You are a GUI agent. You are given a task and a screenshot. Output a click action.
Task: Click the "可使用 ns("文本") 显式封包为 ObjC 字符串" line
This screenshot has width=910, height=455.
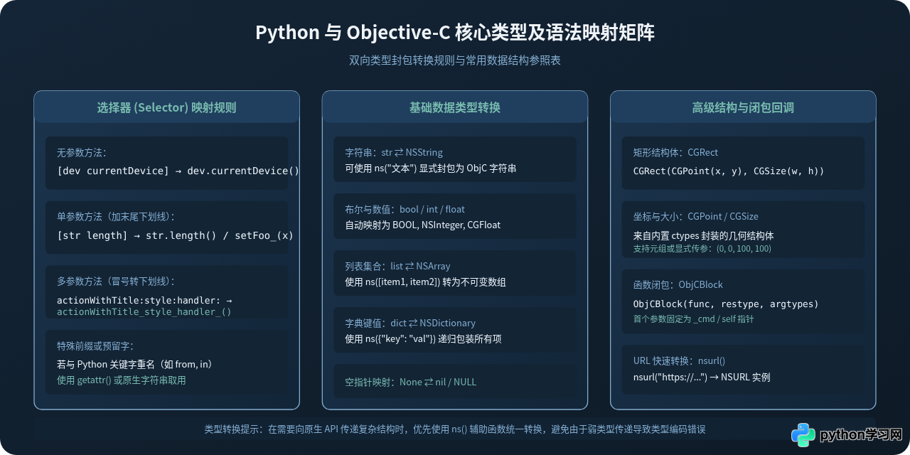tap(431, 168)
